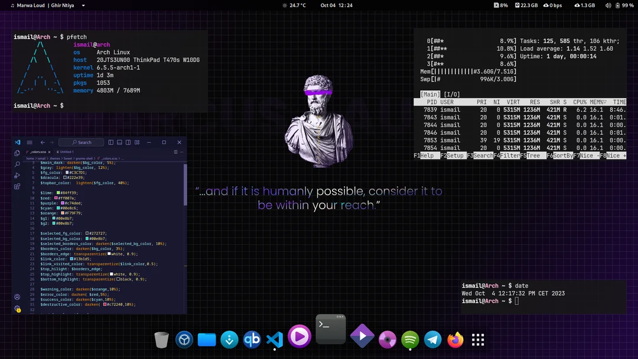638x359 pixels.
Task: Open the Explorer icon in VS Code
Action: (x=17, y=153)
